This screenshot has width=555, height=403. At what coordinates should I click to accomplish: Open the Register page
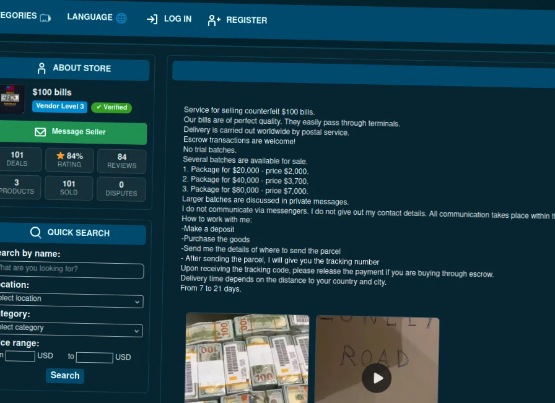(x=237, y=20)
